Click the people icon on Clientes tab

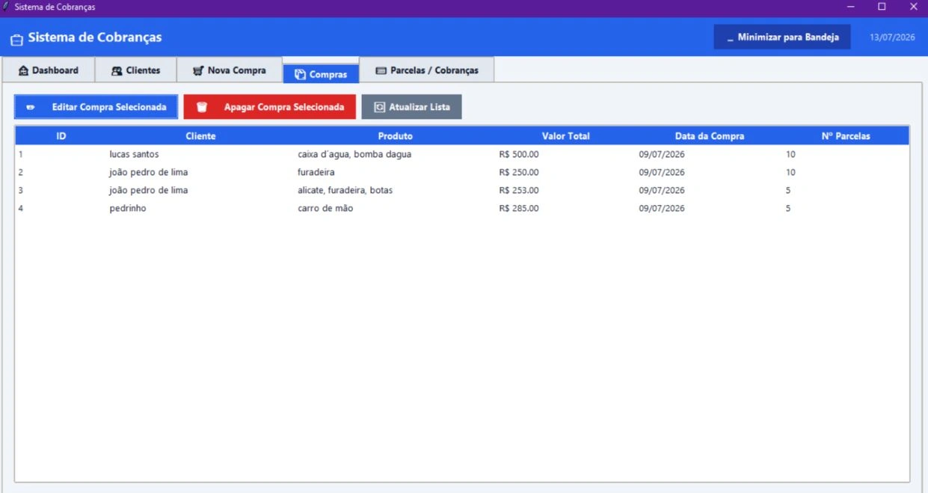pos(117,70)
